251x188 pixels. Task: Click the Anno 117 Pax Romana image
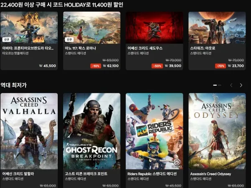[x=92, y=28]
